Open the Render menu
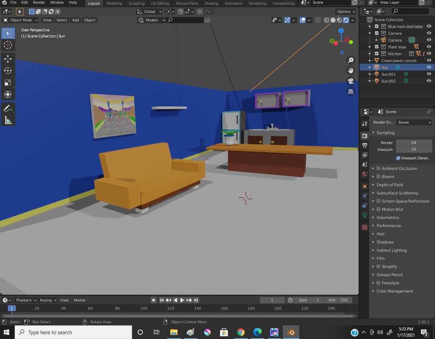This screenshot has width=435, height=339. pyautogui.click(x=39, y=3)
